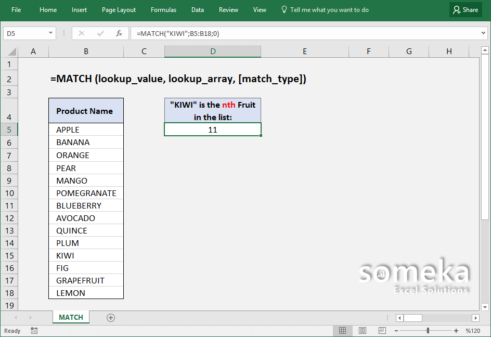Click the Cancel (X) icon beside the formula bar
Image resolution: width=491 pixels, height=337 pixels.
point(83,33)
